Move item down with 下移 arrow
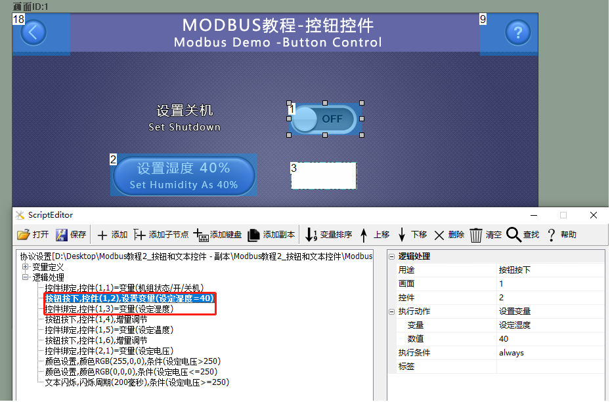Image resolution: width=610 pixels, height=402 pixels. (x=402, y=235)
